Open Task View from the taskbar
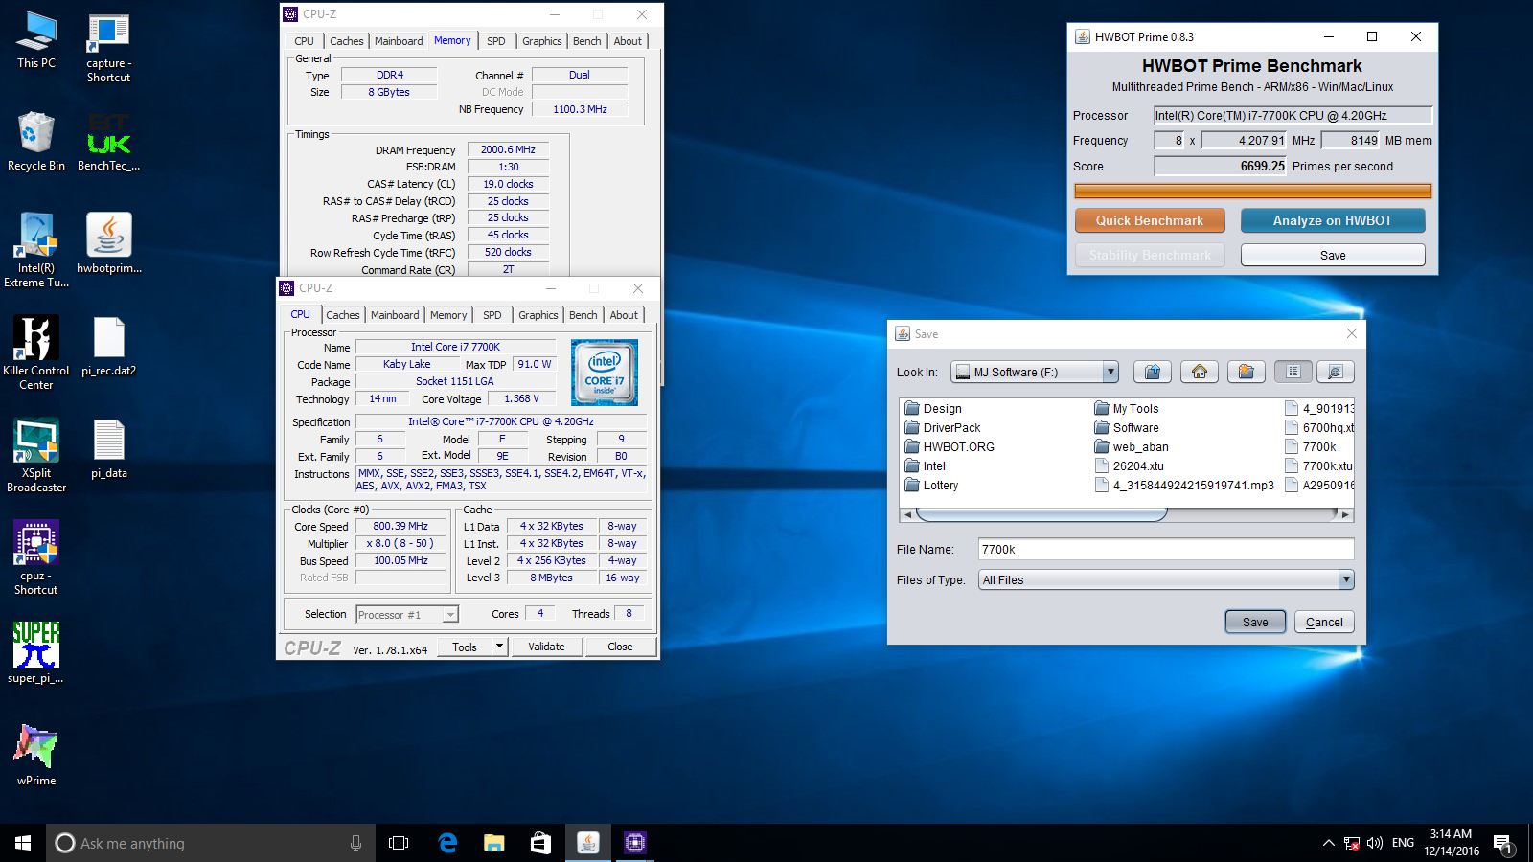Viewport: 1533px width, 862px height. point(399,843)
